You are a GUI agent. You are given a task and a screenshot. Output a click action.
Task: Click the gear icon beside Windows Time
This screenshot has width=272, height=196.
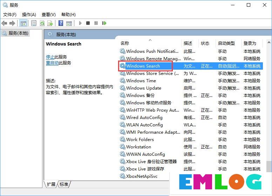pyautogui.click(x=122, y=80)
